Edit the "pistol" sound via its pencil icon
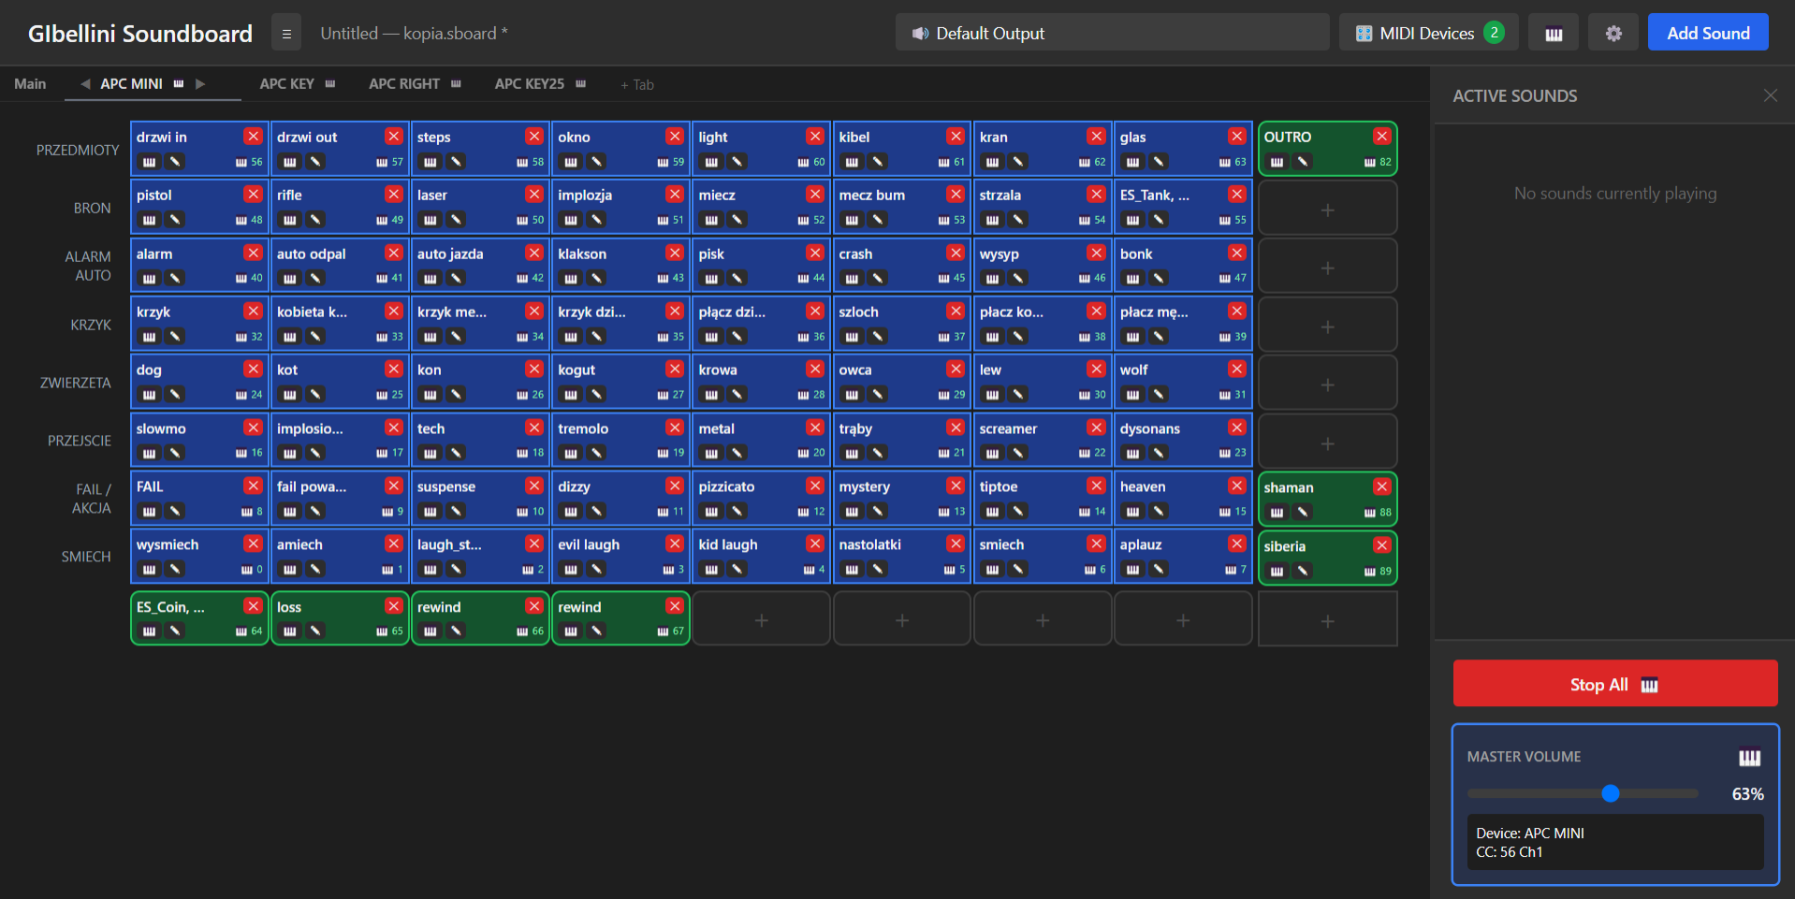Image resolution: width=1795 pixels, height=899 pixels. click(174, 220)
